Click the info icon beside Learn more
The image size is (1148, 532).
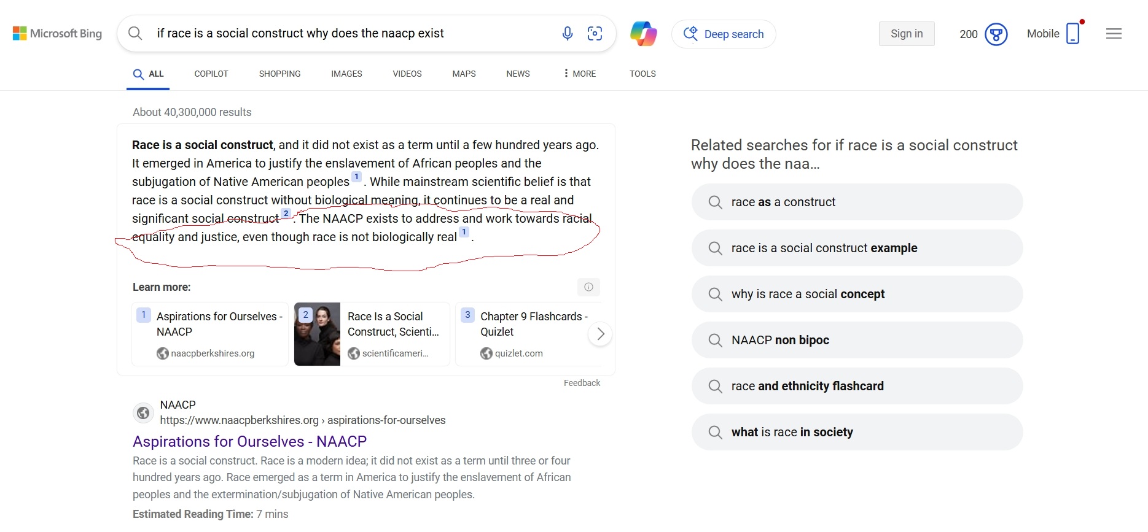click(588, 287)
